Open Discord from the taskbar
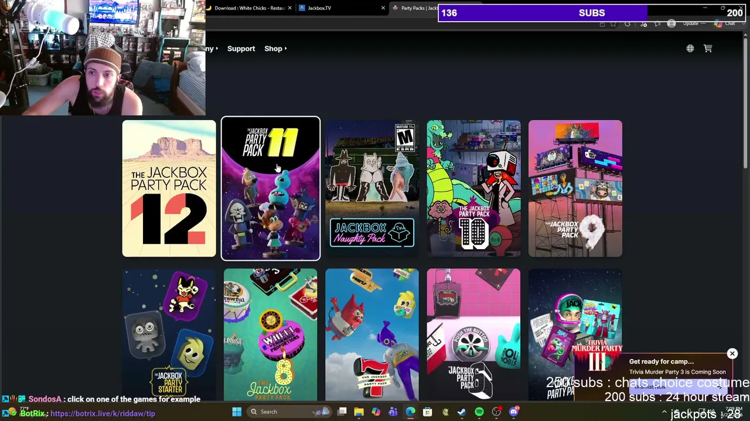The height and width of the screenshot is (421, 750). (514, 412)
